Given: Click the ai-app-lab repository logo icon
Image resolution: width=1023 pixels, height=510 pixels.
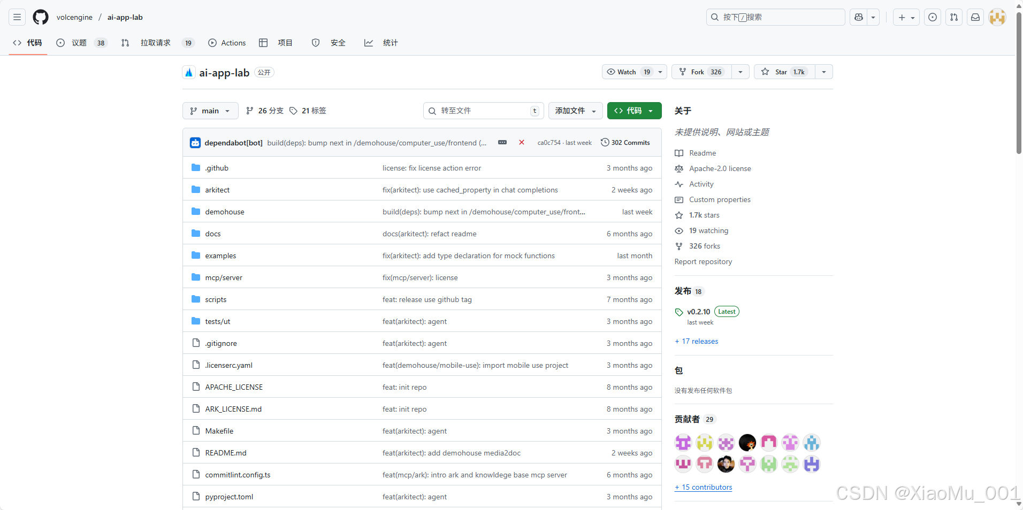Looking at the screenshot, I should pos(189,72).
